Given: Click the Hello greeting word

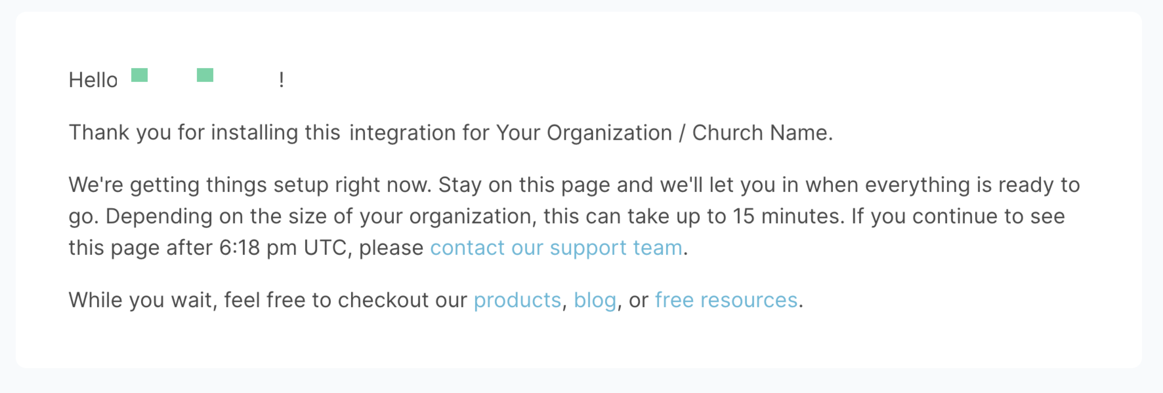Looking at the screenshot, I should click(x=93, y=80).
